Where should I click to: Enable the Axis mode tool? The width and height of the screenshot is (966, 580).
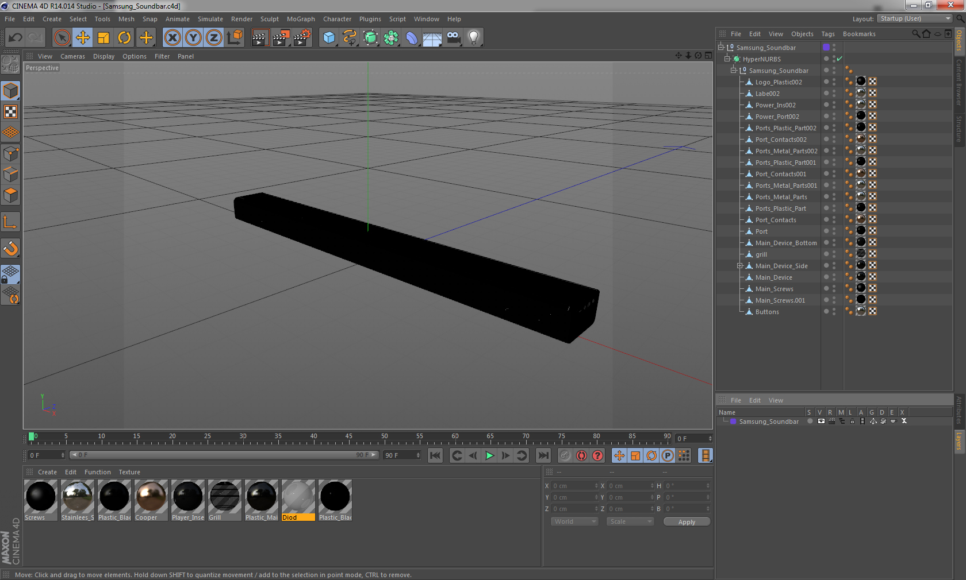(x=11, y=222)
